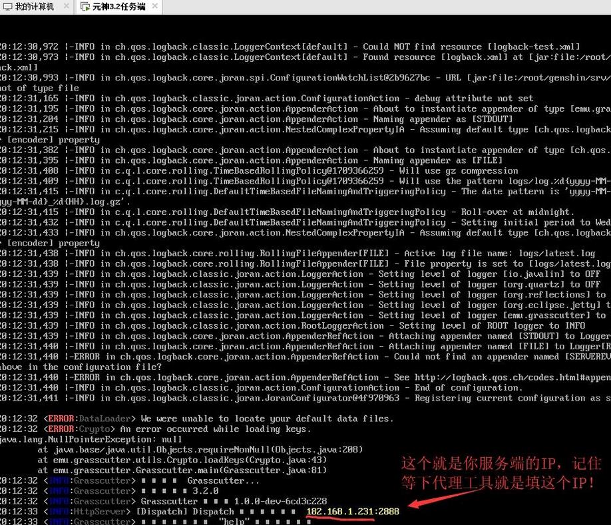The image size is (611, 525).
Task: Click "java.lang.NullPointerException: null" line
Action: 91,439
